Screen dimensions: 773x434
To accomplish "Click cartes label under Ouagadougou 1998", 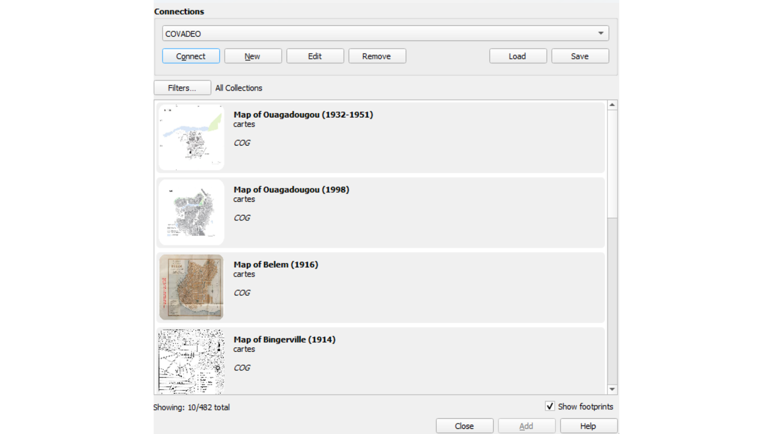I will click(244, 199).
